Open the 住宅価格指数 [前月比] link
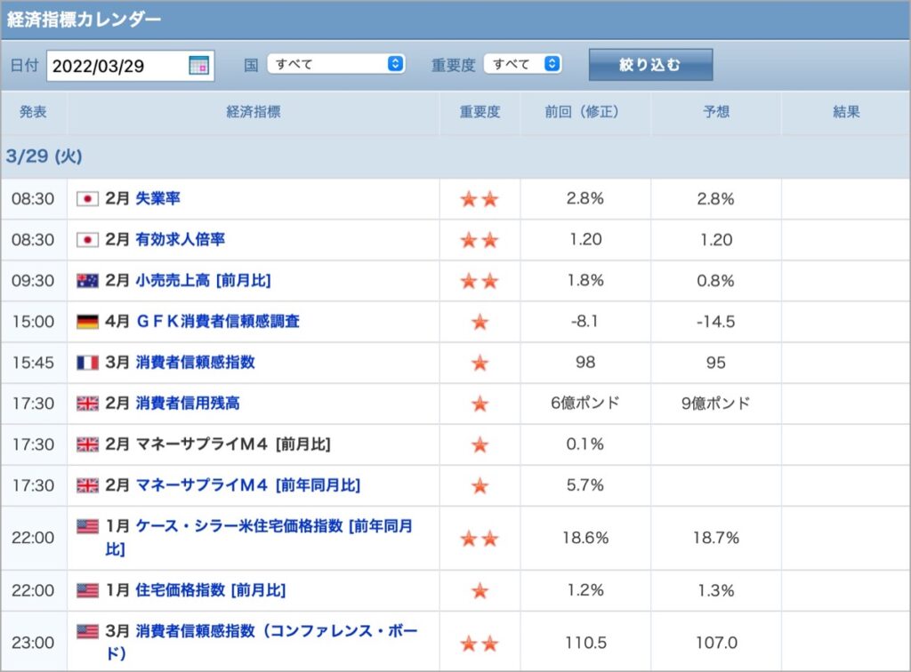This screenshot has height=672, width=911. tap(210, 590)
